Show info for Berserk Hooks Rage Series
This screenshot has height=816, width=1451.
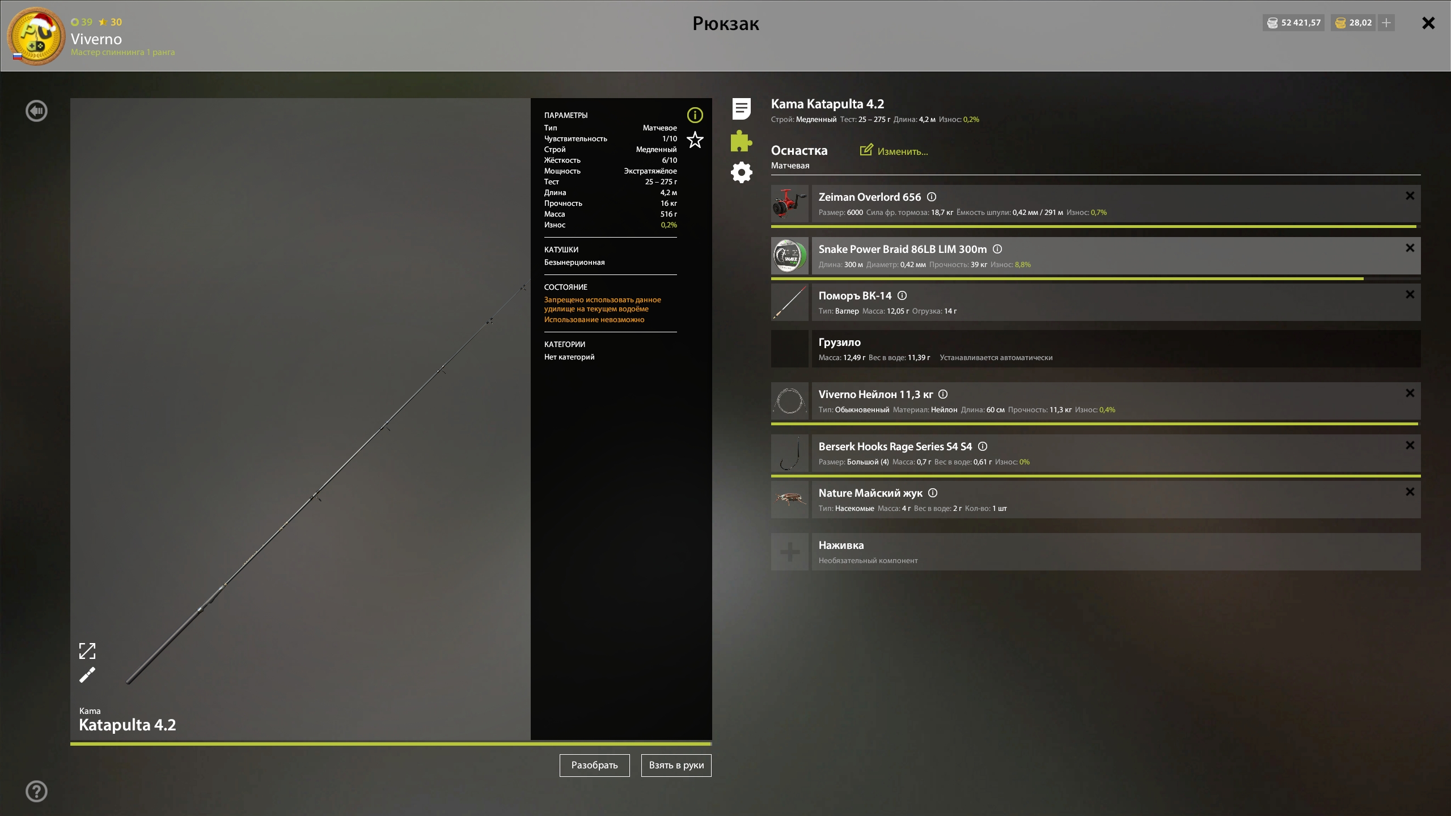[x=983, y=446]
